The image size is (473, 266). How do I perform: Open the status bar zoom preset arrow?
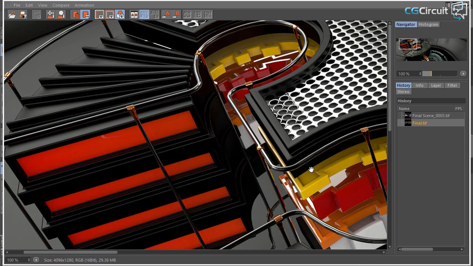point(36,260)
